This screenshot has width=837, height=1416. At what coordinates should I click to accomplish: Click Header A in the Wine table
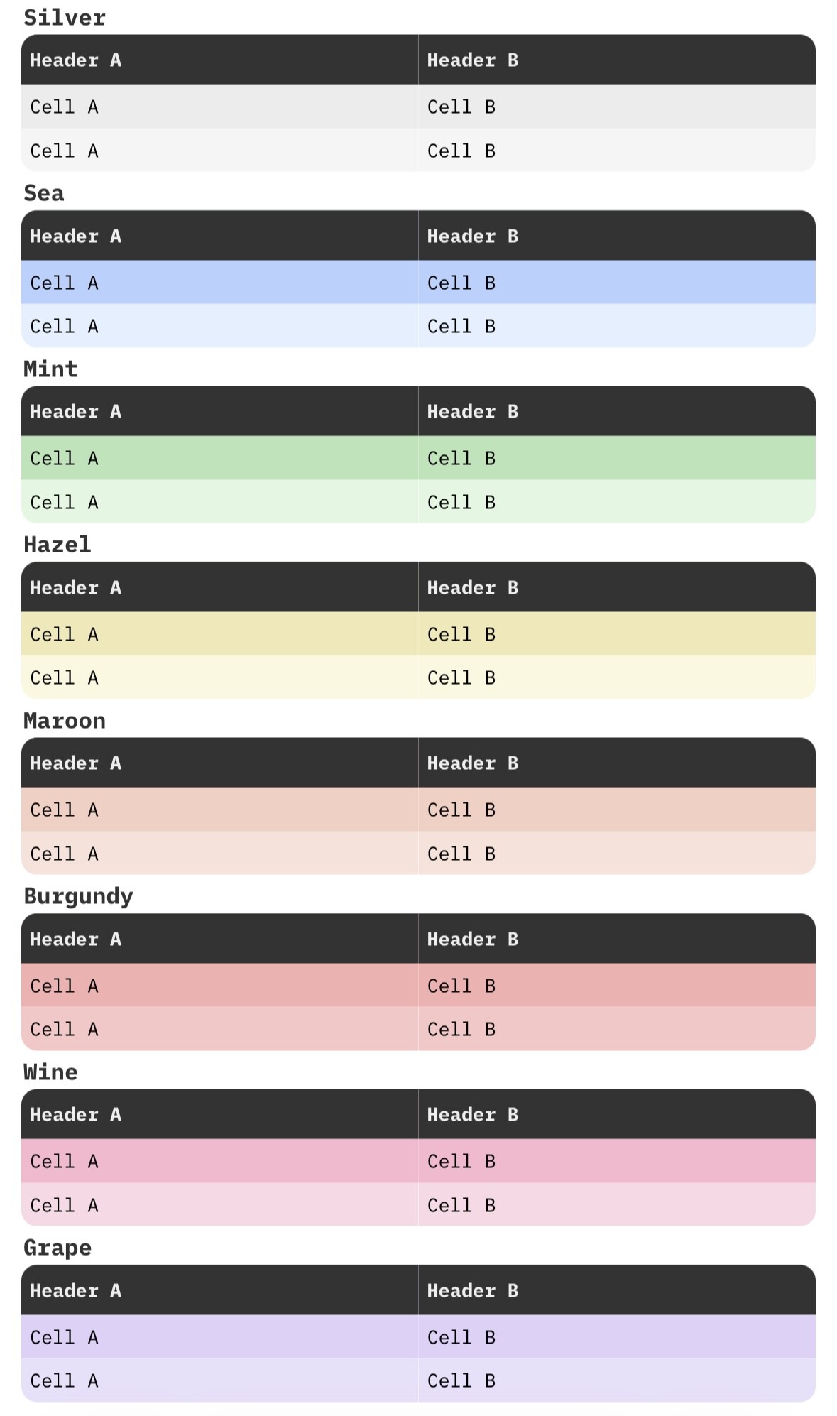click(75, 1114)
